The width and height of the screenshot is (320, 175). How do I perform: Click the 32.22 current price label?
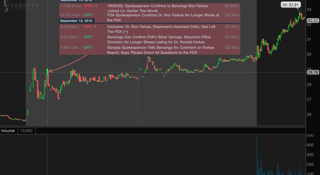click(x=313, y=21)
